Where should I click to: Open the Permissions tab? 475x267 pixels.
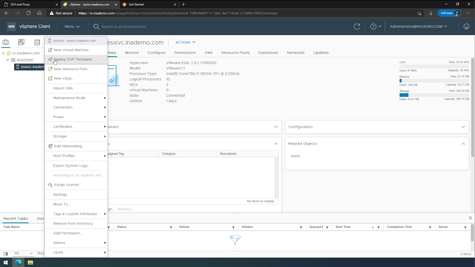tap(185, 53)
